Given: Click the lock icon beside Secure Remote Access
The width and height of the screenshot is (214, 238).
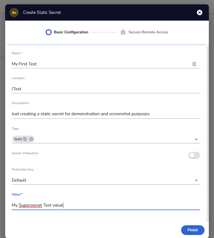Looking at the screenshot, I should click(x=123, y=32).
